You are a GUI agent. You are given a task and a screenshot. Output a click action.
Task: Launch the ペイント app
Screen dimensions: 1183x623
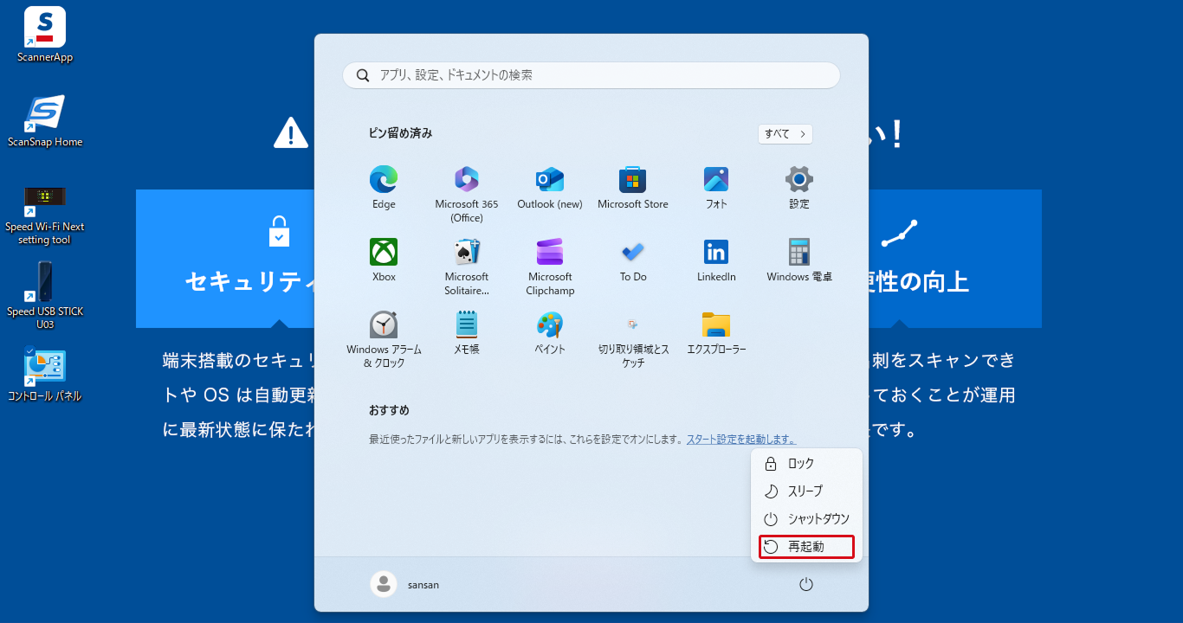550,333
